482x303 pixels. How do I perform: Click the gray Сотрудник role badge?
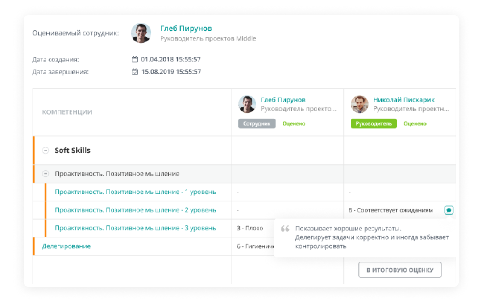257,124
